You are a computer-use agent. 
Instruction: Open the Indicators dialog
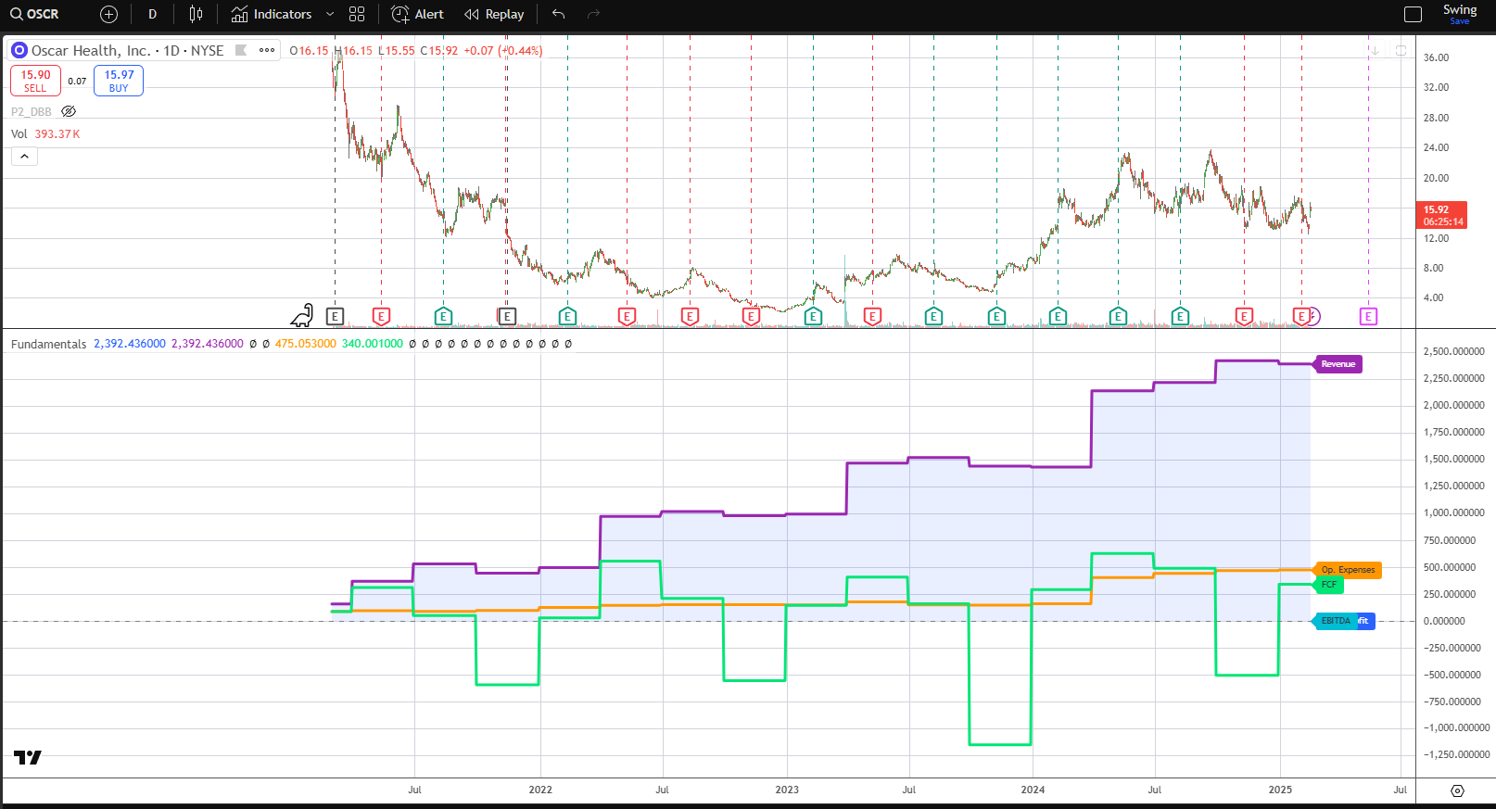coord(272,14)
